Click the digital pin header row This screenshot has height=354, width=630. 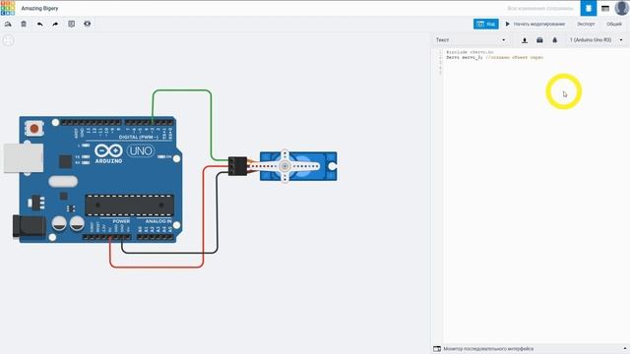click(116, 122)
